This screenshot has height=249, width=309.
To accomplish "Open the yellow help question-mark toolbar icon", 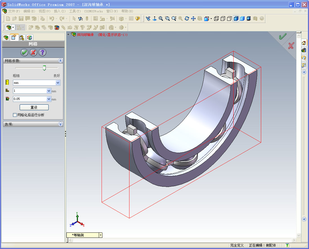I will [x=138, y=19].
